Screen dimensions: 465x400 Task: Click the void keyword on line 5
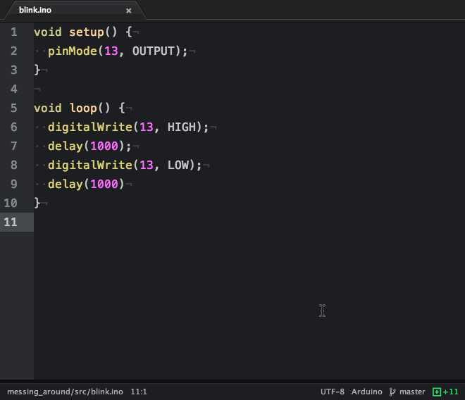(48, 108)
